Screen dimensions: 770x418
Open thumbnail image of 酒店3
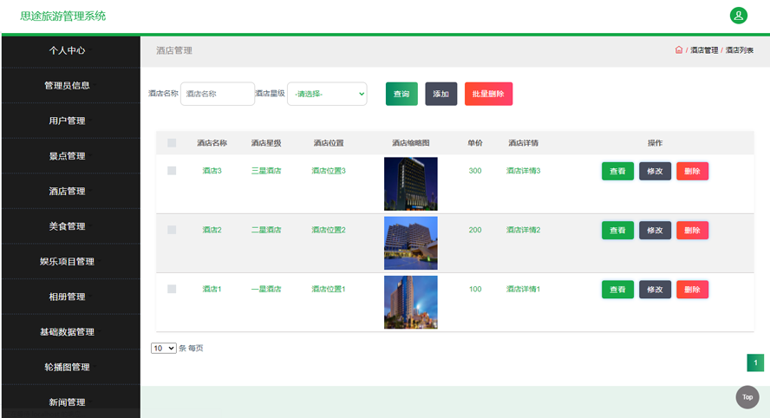pyautogui.click(x=410, y=184)
